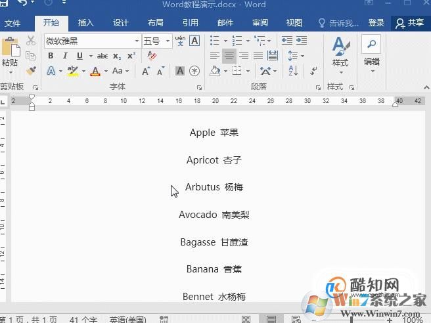The height and width of the screenshot is (323, 431).
Task: Open the phonetic guide (wén) tool
Action: pos(180,41)
